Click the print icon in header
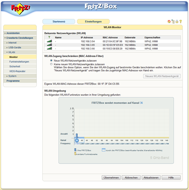 [177, 22]
